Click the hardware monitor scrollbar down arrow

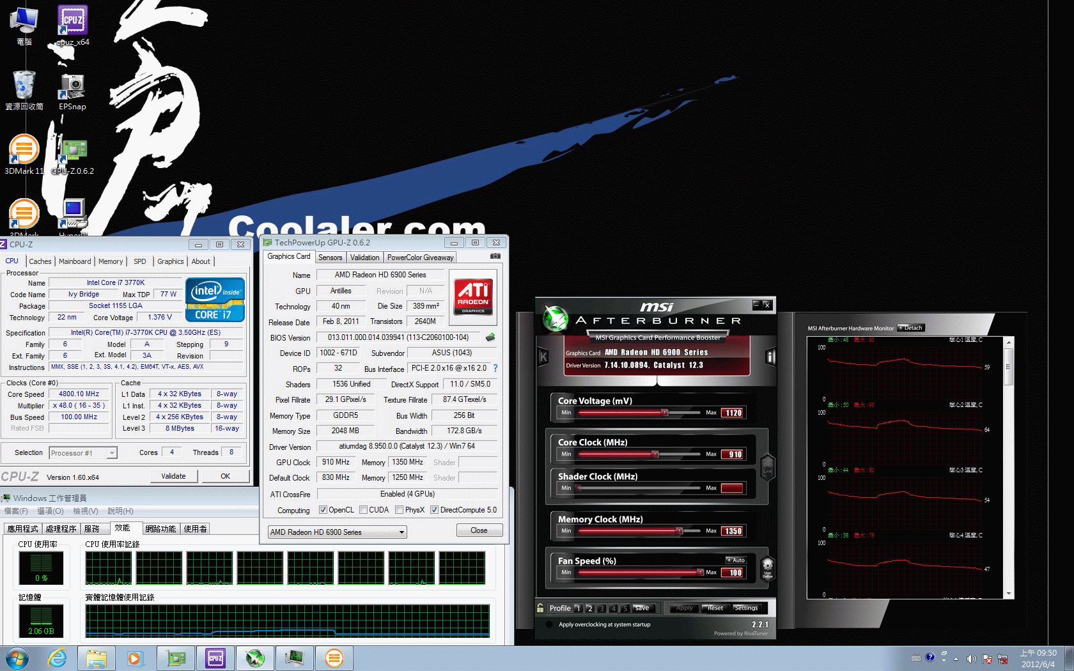pyautogui.click(x=1009, y=594)
